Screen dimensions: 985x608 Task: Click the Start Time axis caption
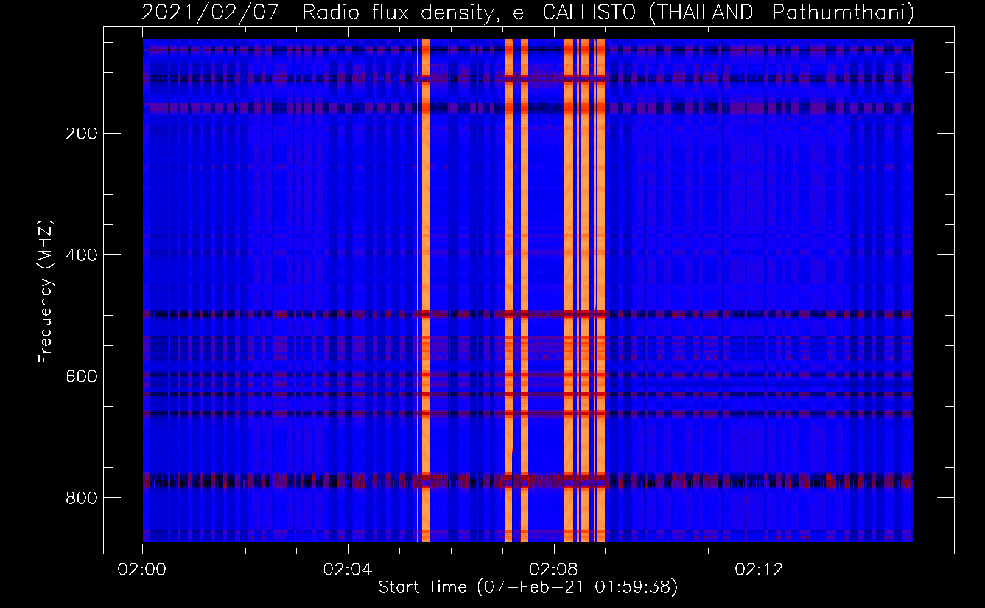pos(528,587)
